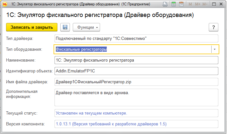Save using the floppy disk icon
Screen dimensions: 227x134
click(65, 27)
